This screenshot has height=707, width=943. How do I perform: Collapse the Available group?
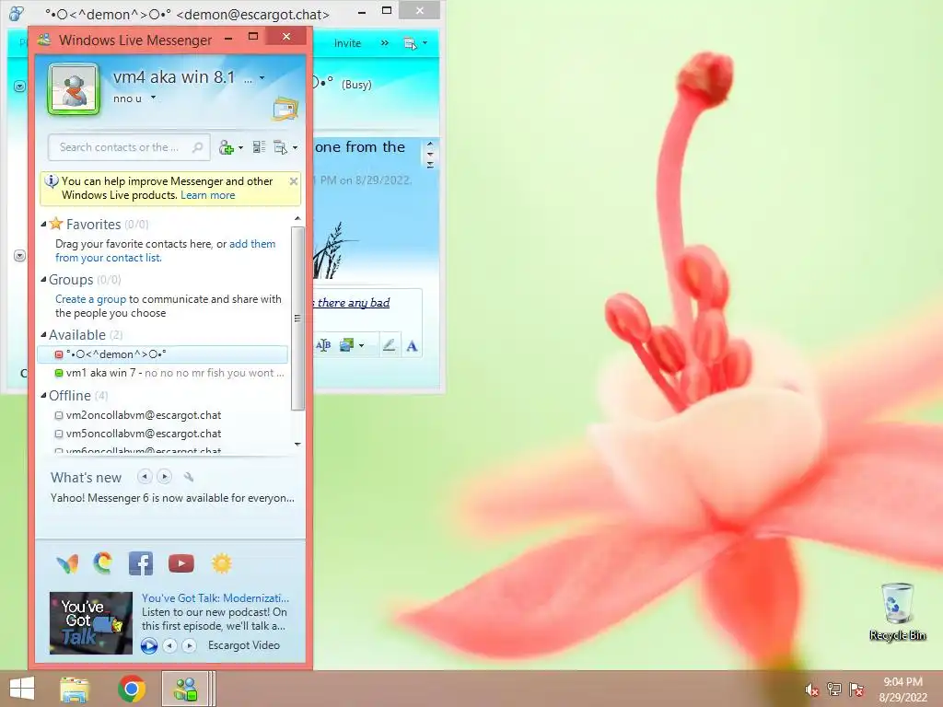(x=43, y=335)
